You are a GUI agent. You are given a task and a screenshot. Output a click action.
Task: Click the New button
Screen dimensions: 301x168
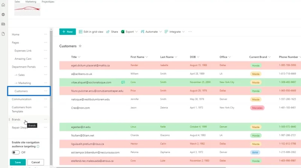(x=67, y=31)
